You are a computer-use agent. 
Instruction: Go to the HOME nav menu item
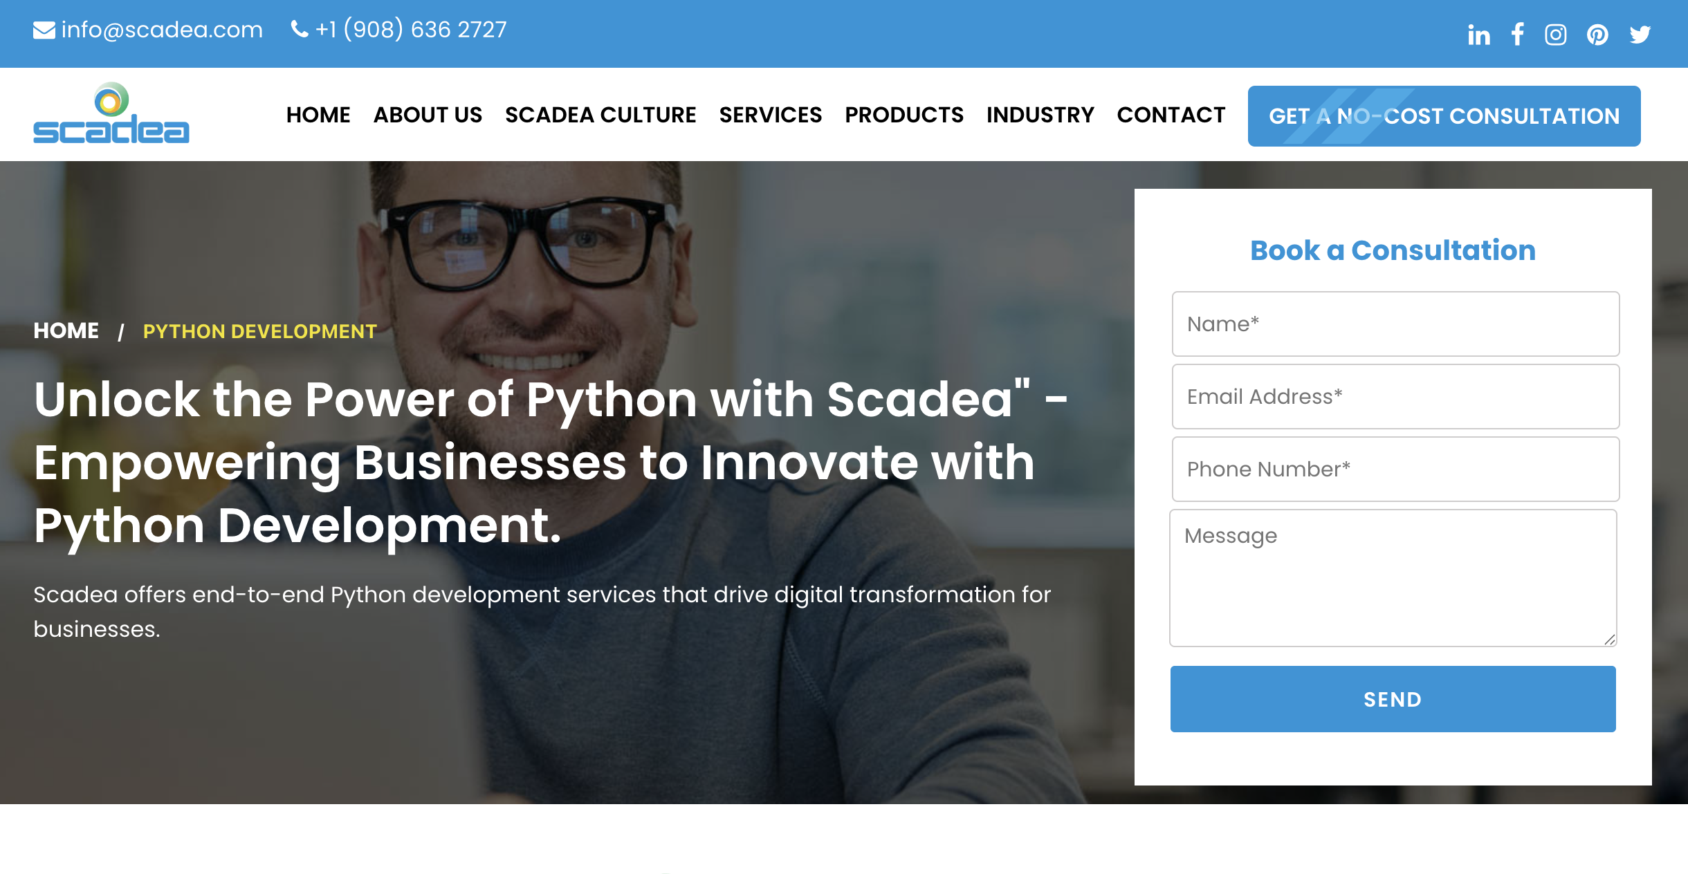tap(318, 115)
